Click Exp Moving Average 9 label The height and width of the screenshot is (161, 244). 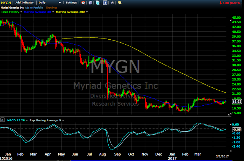[45, 120]
